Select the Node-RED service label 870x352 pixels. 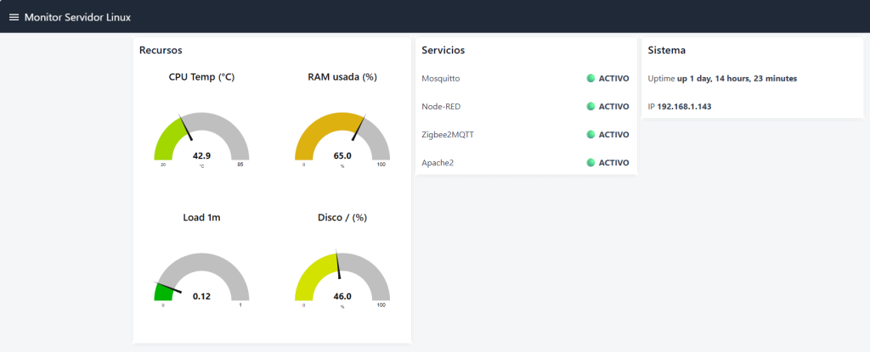coord(441,106)
